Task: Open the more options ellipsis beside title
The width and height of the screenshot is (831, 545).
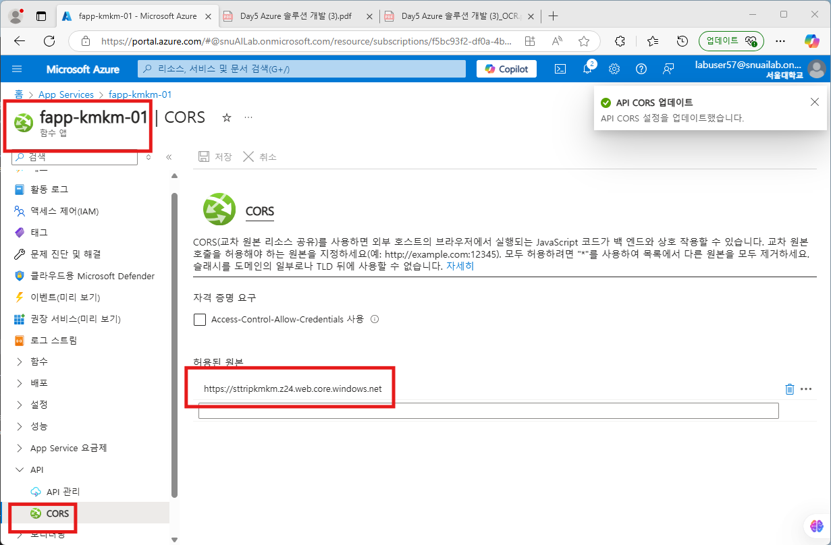Action: pos(248,117)
